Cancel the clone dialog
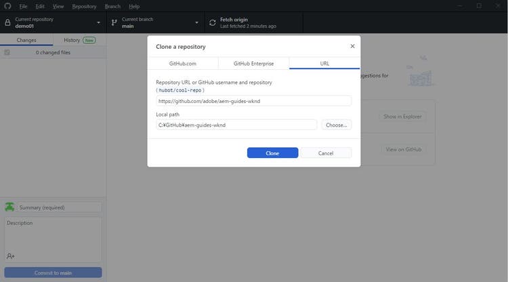This screenshot has height=282, width=508. [326, 153]
